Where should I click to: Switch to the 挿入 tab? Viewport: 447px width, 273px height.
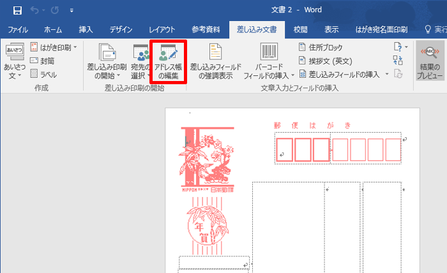(x=86, y=29)
